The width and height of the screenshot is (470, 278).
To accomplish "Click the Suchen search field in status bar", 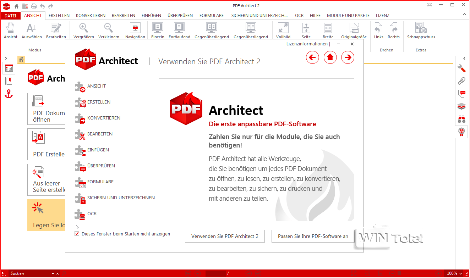I will [30, 273].
